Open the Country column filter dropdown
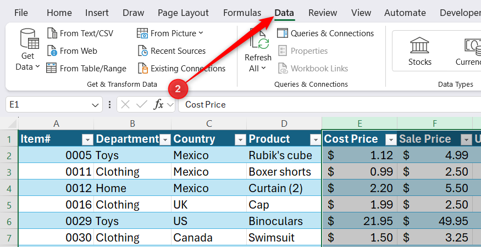481x247 pixels. pos(240,140)
